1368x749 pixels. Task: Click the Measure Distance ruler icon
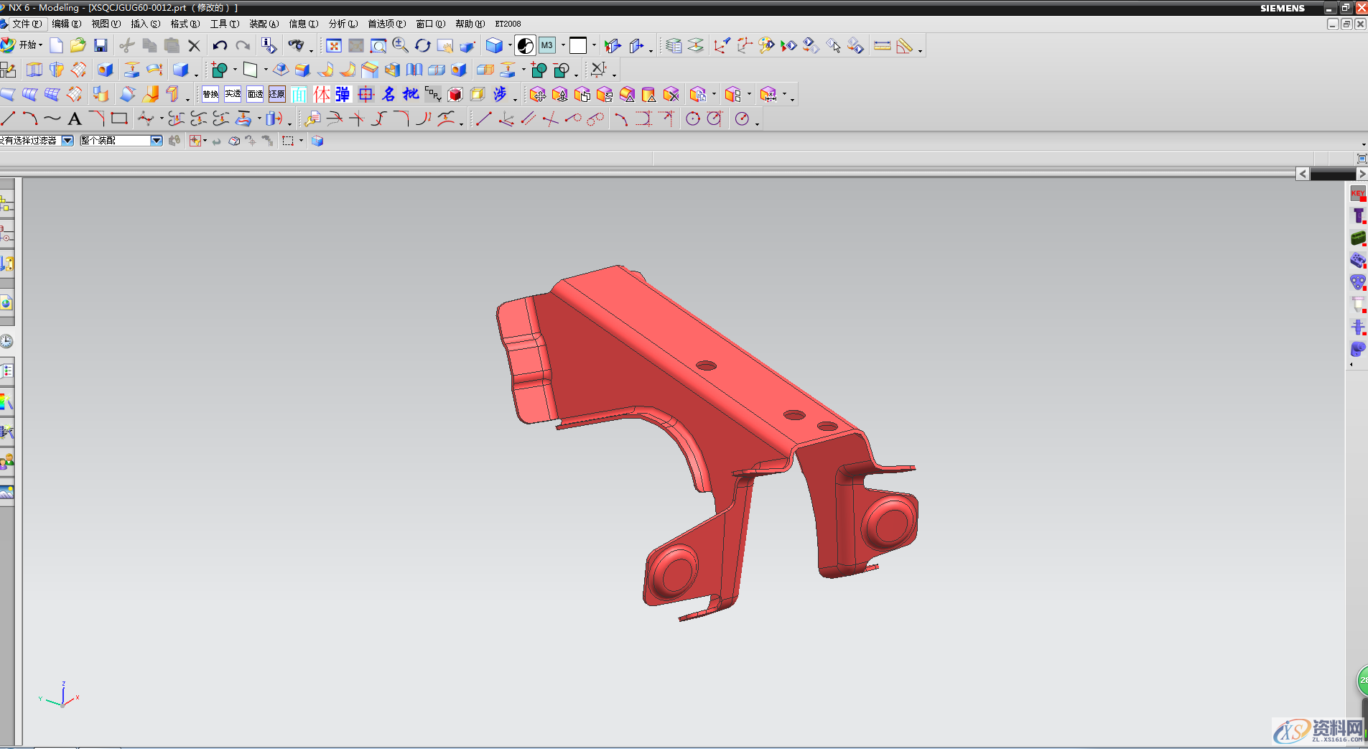pos(882,46)
